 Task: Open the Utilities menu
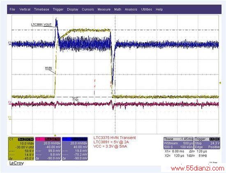146,9
